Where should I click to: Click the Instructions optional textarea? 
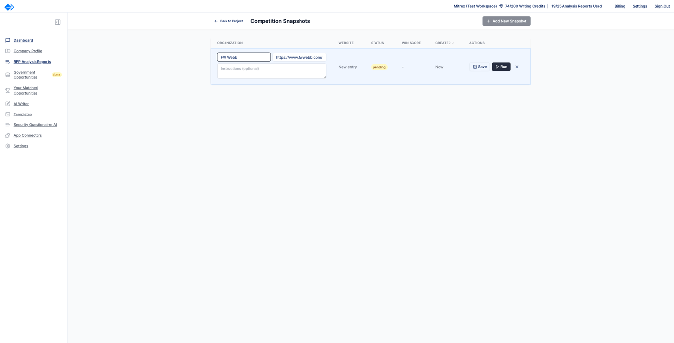click(x=271, y=71)
